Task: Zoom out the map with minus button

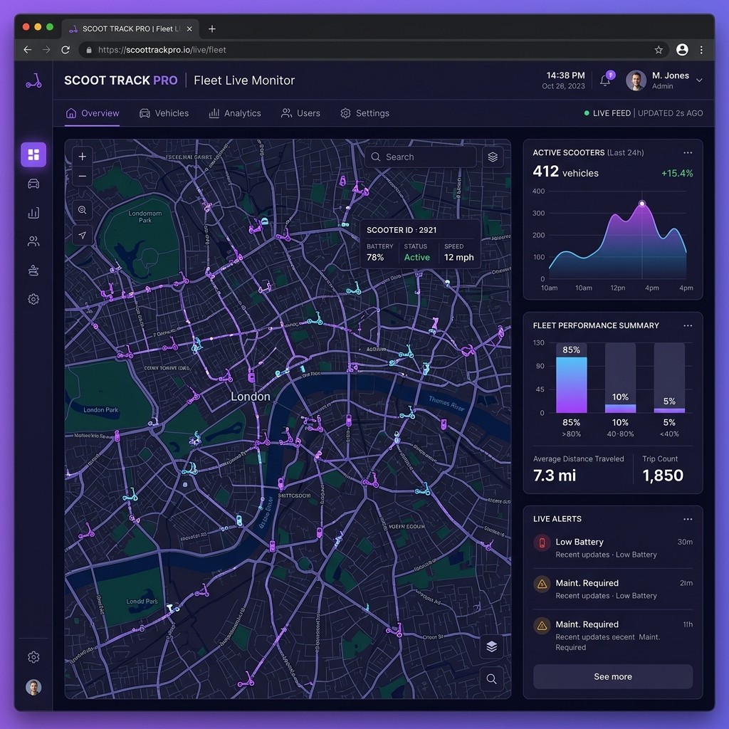Action: 83,177
